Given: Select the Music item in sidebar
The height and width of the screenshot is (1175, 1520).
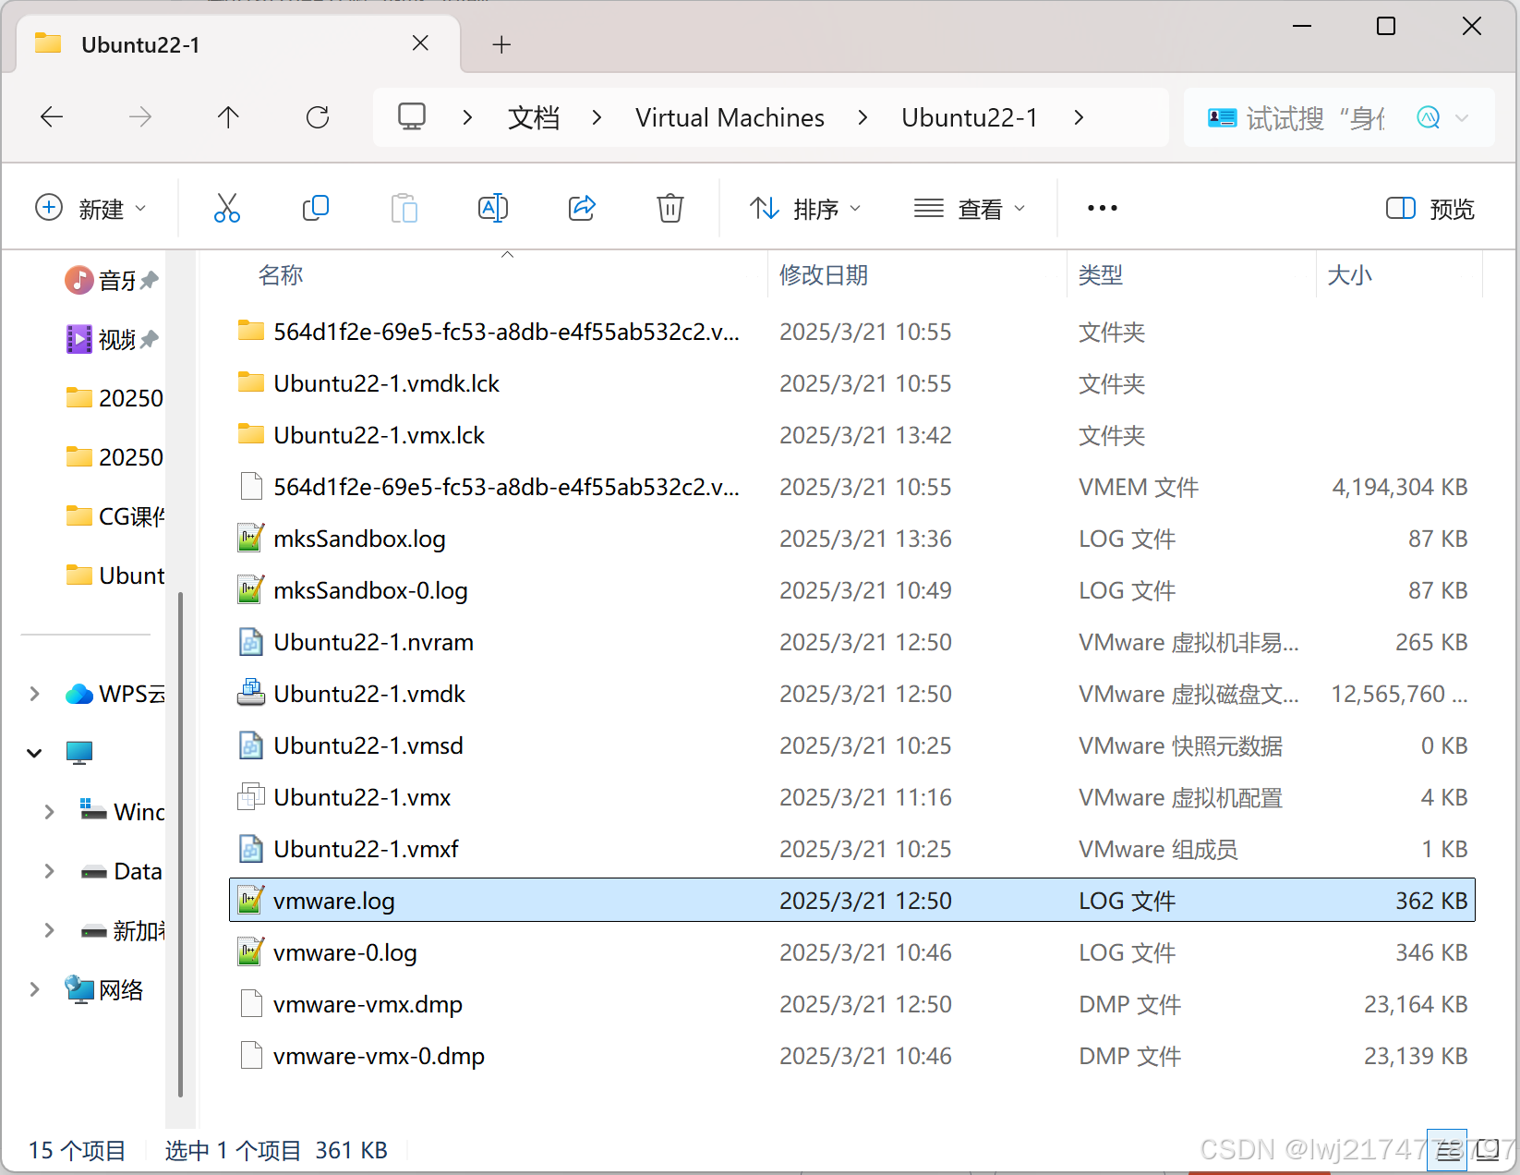Looking at the screenshot, I should (112, 280).
